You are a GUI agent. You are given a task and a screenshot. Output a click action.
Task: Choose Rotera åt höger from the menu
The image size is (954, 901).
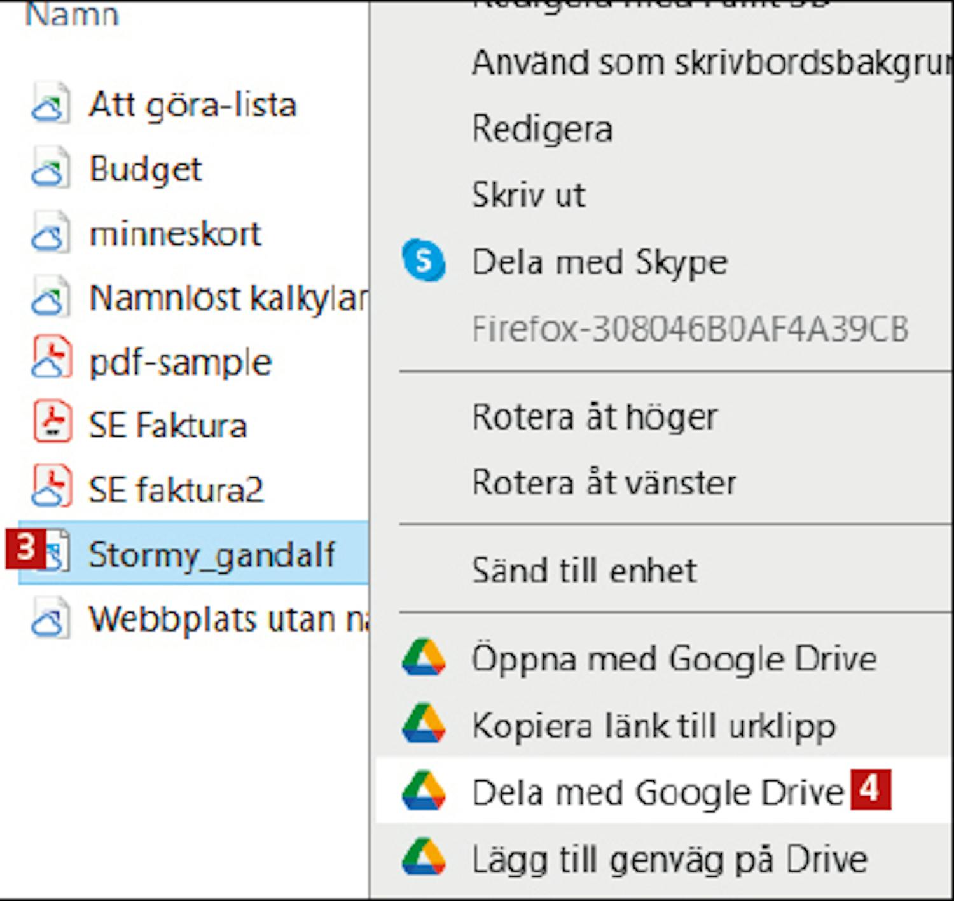point(595,417)
